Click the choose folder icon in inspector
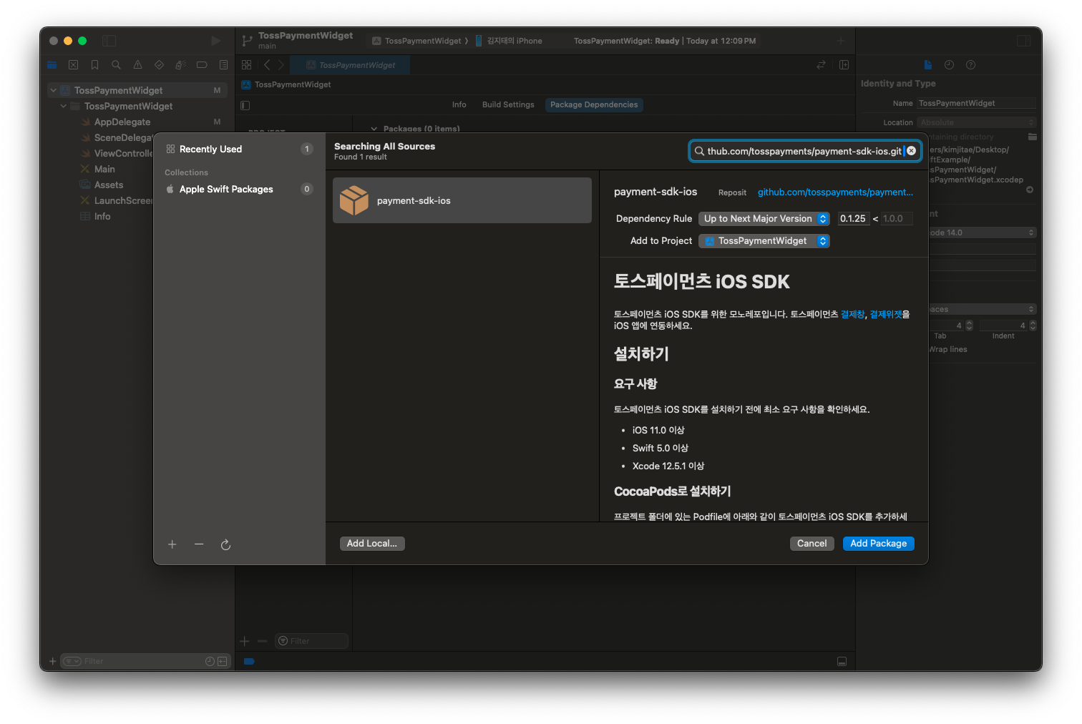Viewport: 1082px width, 724px height. 1032,137
